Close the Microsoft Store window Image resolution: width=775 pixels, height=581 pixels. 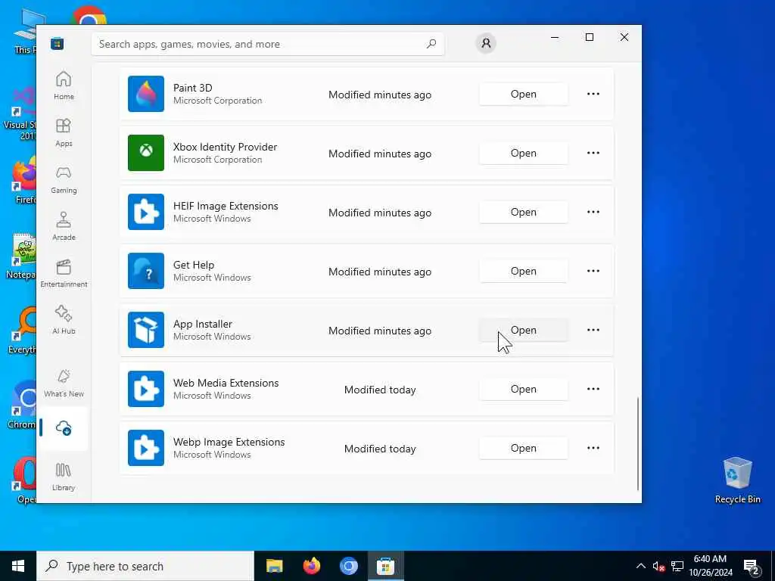point(624,37)
